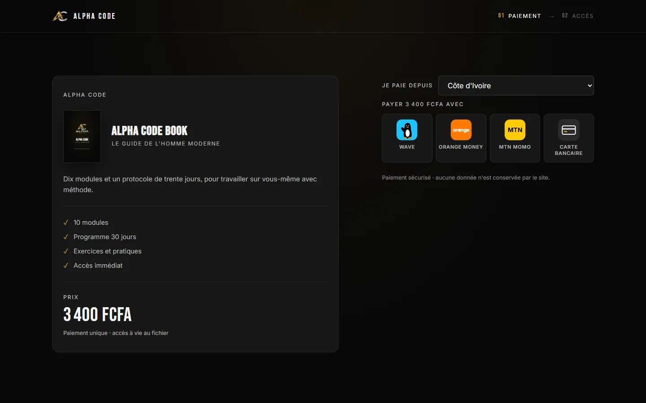646x403 pixels.
Task: Click the checkmark beside 'Programme 30 jours'
Action: pyautogui.click(x=66, y=237)
